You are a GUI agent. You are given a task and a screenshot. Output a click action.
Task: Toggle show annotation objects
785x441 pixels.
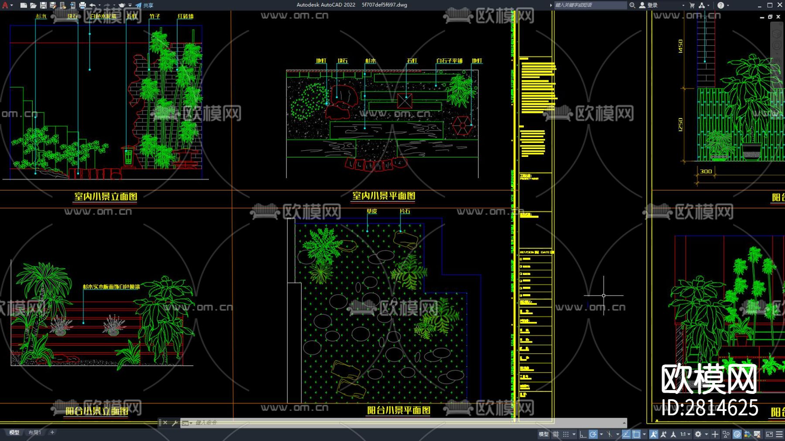653,434
